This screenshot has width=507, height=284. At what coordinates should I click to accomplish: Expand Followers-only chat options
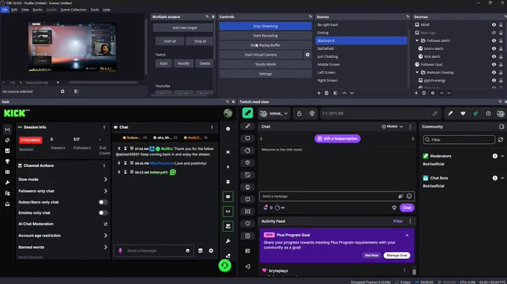(x=105, y=191)
